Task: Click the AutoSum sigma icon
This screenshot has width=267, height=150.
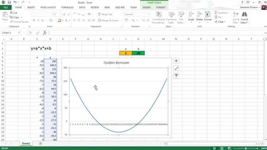Action: (x=216, y=12)
